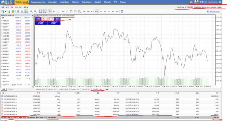Select the line chart icon

[26, 11]
